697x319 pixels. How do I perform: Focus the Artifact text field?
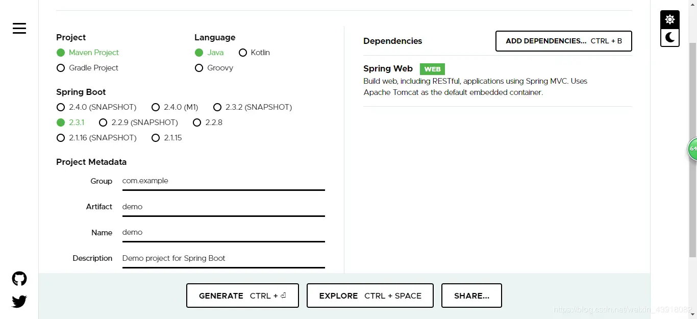pyautogui.click(x=223, y=207)
